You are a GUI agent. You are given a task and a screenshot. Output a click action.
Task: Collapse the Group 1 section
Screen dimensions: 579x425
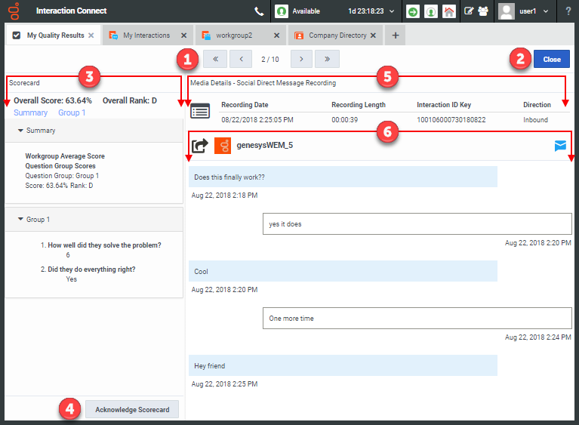20,220
